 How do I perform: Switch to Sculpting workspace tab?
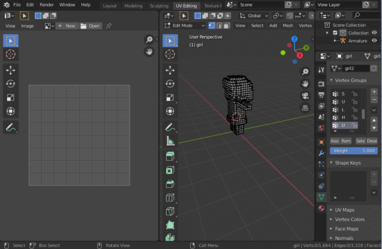coord(159,5)
